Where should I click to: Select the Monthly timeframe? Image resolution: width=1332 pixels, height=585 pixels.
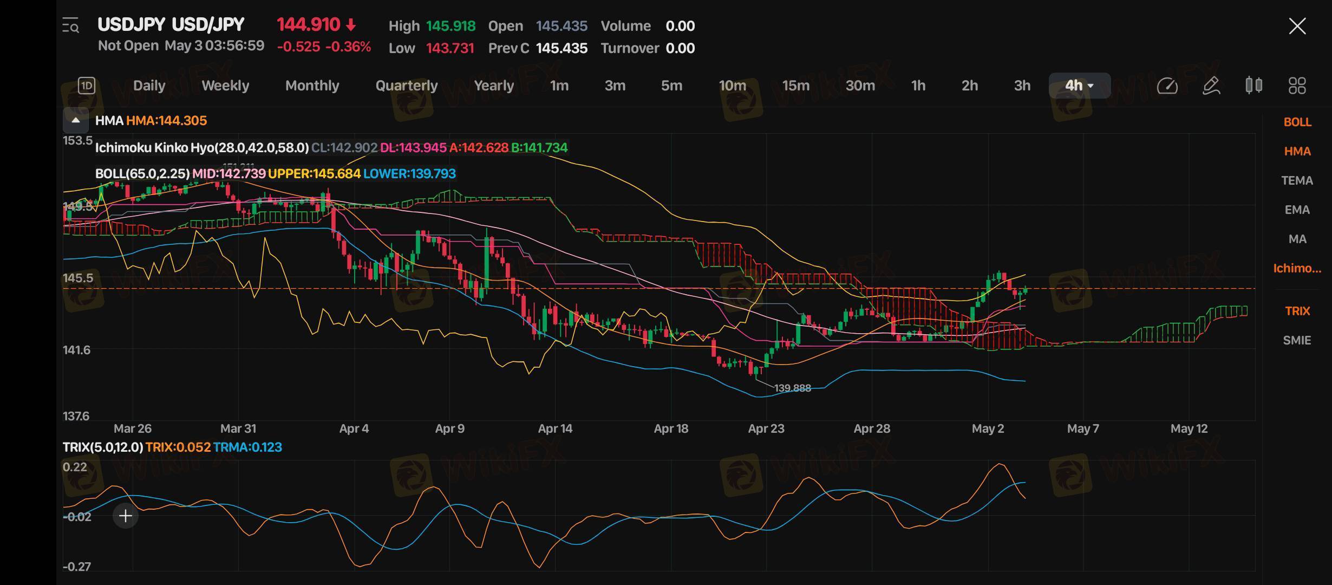pyautogui.click(x=312, y=86)
